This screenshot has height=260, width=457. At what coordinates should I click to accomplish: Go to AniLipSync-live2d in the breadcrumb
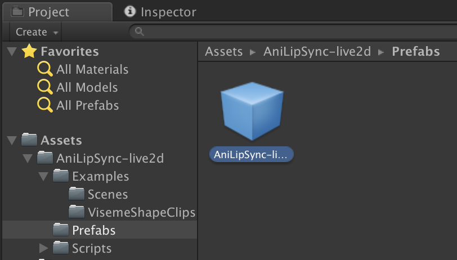(x=317, y=52)
